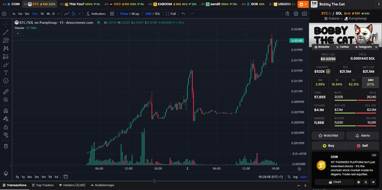Select the 5M stats period tab
This screenshot has height=190, width=382.
coord(320,82)
